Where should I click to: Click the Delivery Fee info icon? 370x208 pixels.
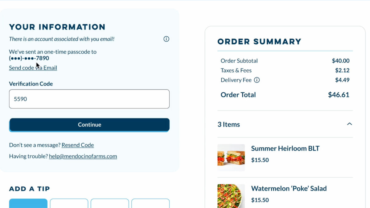257,80
